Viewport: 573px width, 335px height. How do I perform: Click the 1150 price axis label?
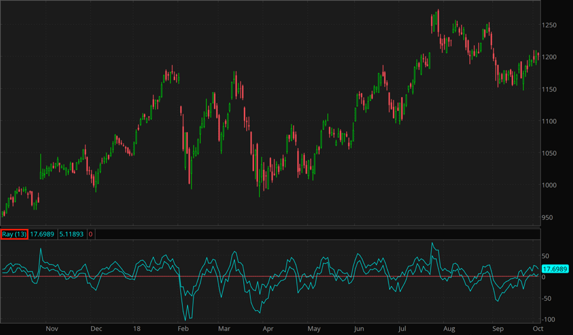549,90
